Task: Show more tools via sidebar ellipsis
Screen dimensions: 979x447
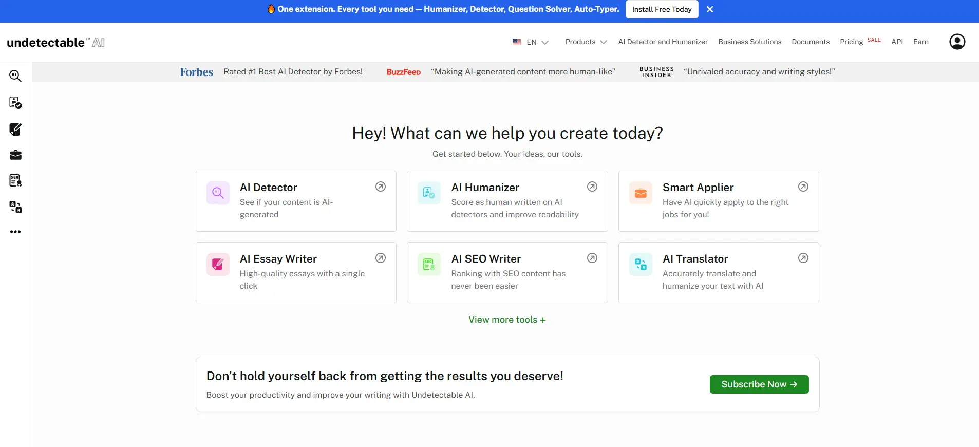Action: coord(15,232)
